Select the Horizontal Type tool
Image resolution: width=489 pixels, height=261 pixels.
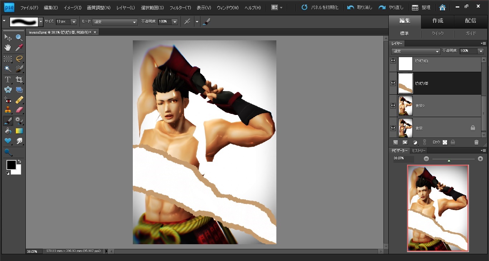[x=8, y=80]
